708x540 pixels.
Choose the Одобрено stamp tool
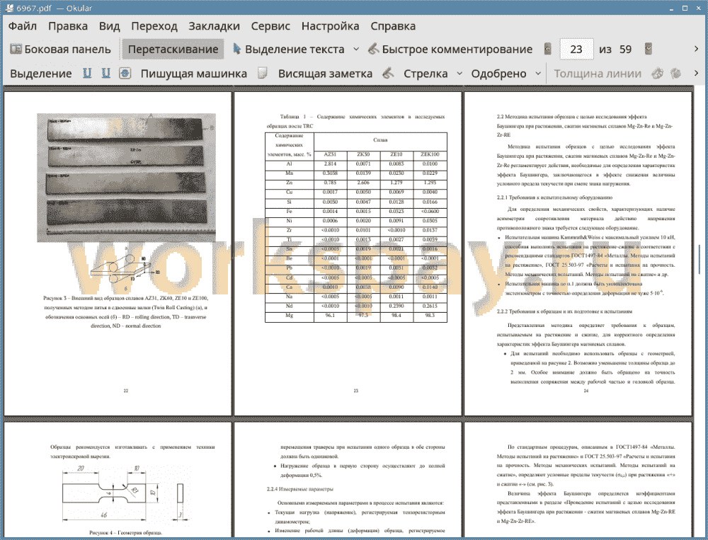pyautogui.click(x=498, y=74)
